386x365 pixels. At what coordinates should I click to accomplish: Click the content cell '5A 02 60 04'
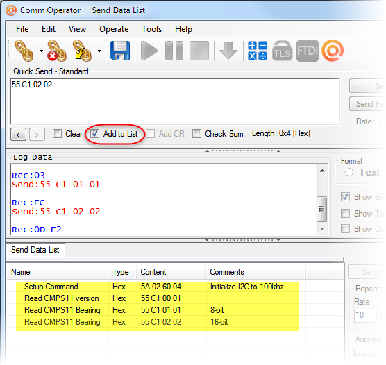(x=161, y=287)
